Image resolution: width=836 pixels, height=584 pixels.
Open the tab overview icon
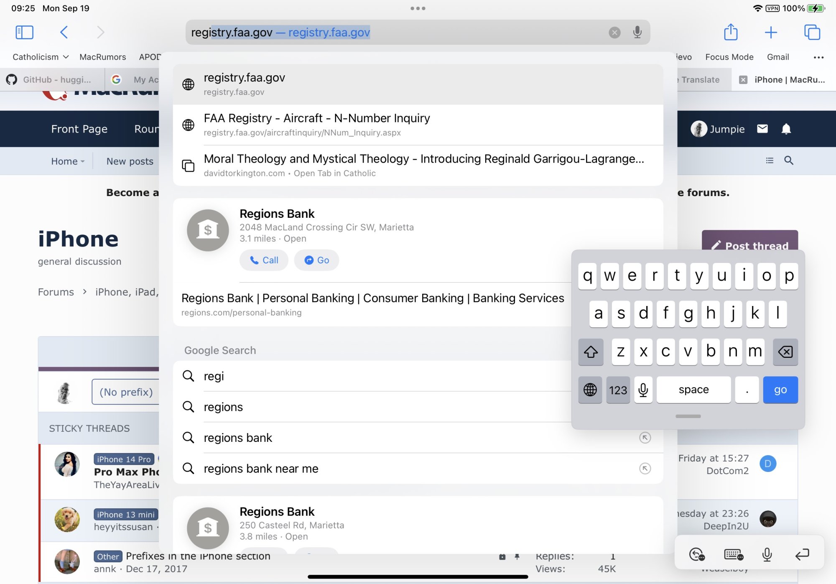(812, 32)
